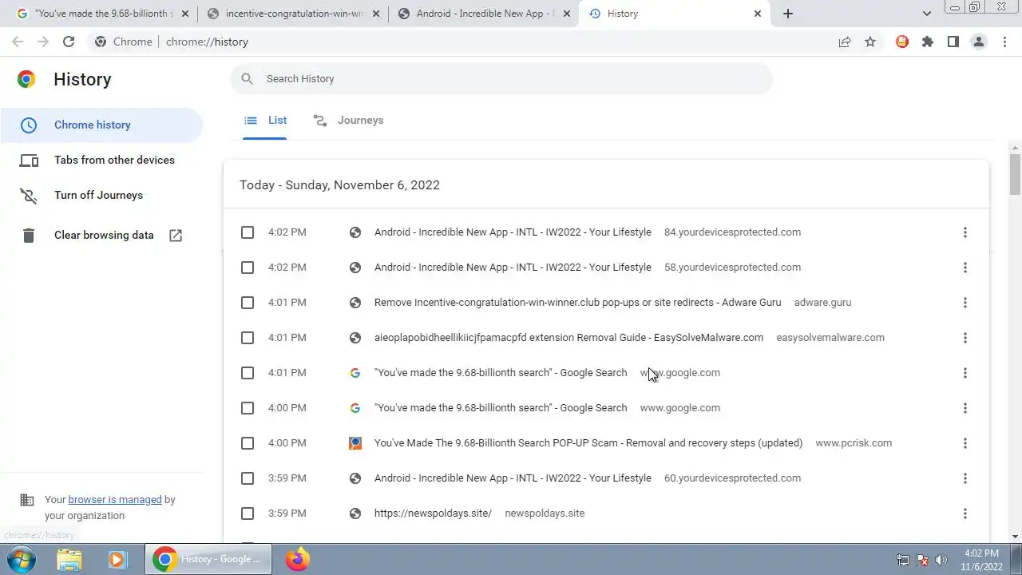The image size is (1022, 575).
Task: Click into the Search History field
Action: pyautogui.click(x=501, y=78)
